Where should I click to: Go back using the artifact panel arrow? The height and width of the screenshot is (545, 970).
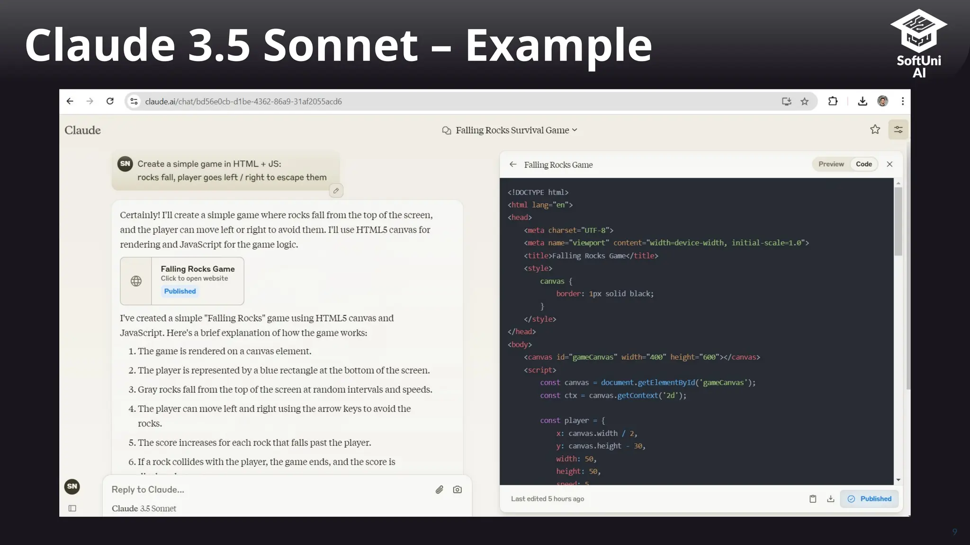tap(513, 164)
